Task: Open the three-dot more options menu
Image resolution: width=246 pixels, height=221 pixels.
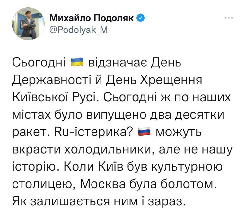Action: (229, 18)
